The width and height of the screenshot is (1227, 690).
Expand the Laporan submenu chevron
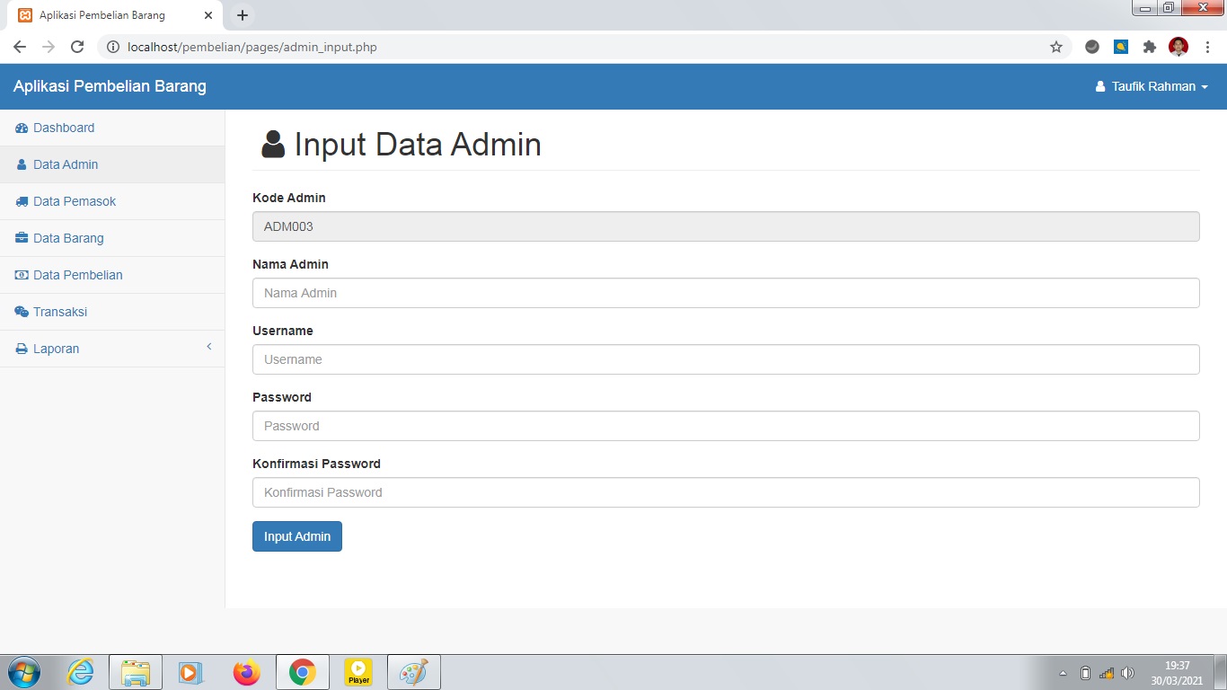coord(208,347)
